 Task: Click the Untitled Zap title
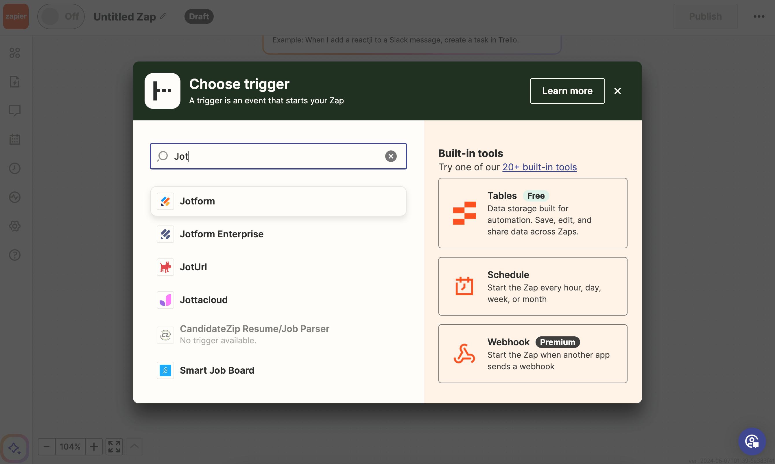pos(124,16)
